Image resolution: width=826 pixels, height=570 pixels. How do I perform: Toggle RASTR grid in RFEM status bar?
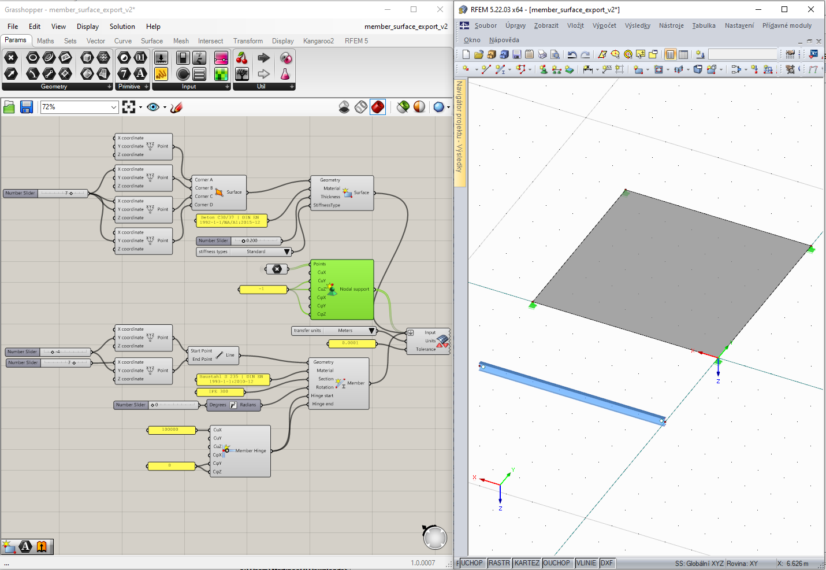point(498,562)
